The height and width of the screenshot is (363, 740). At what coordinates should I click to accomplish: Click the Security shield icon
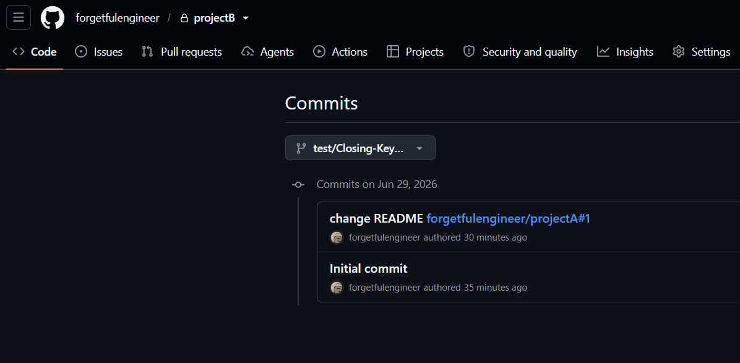click(468, 52)
